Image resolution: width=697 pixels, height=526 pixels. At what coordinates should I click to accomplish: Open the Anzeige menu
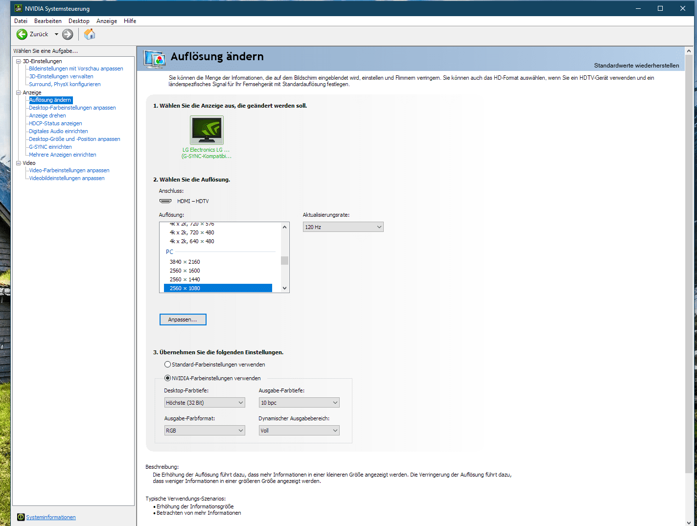click(x=107, y=21)
